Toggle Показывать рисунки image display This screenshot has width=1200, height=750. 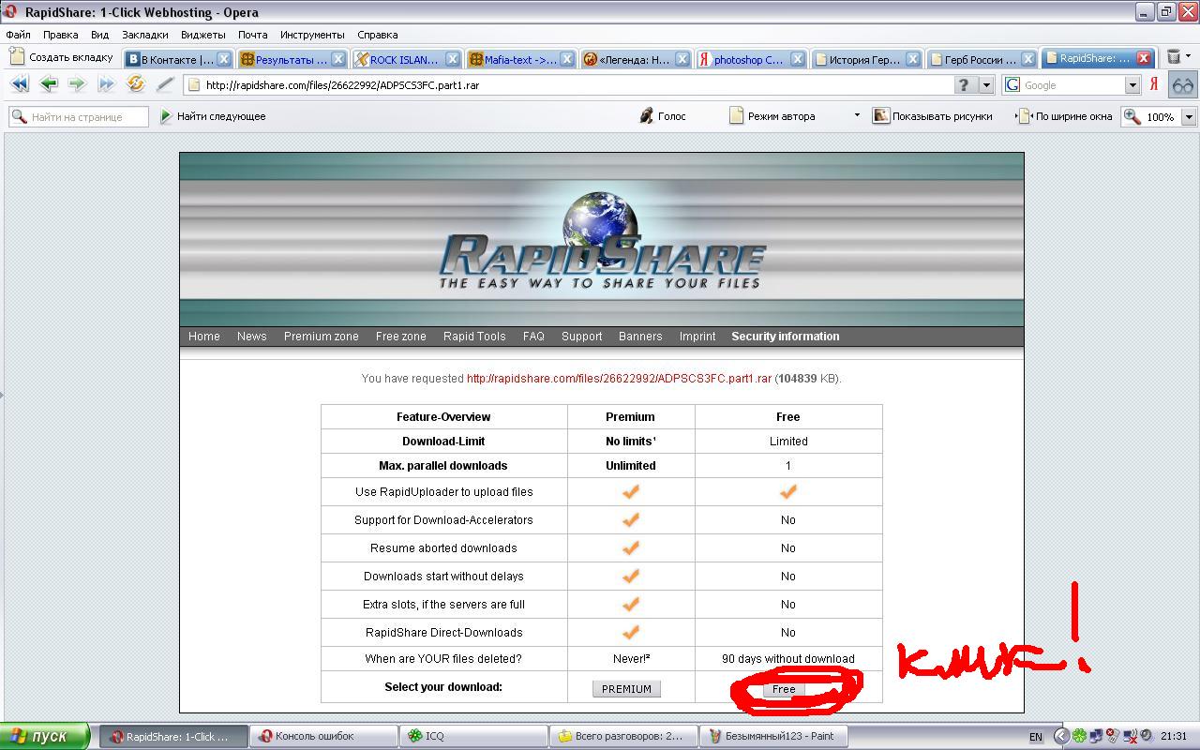933,116
